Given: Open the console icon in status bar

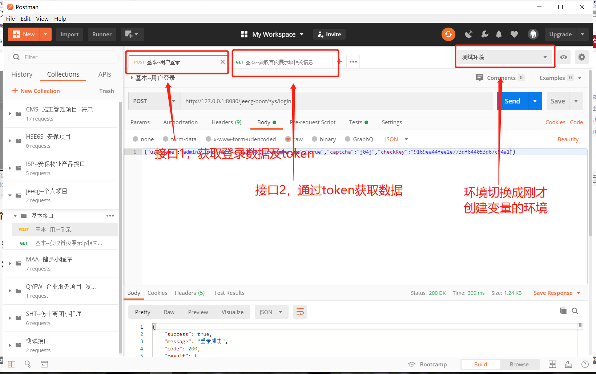Looking at the screenshot, I should pos(44,364).
